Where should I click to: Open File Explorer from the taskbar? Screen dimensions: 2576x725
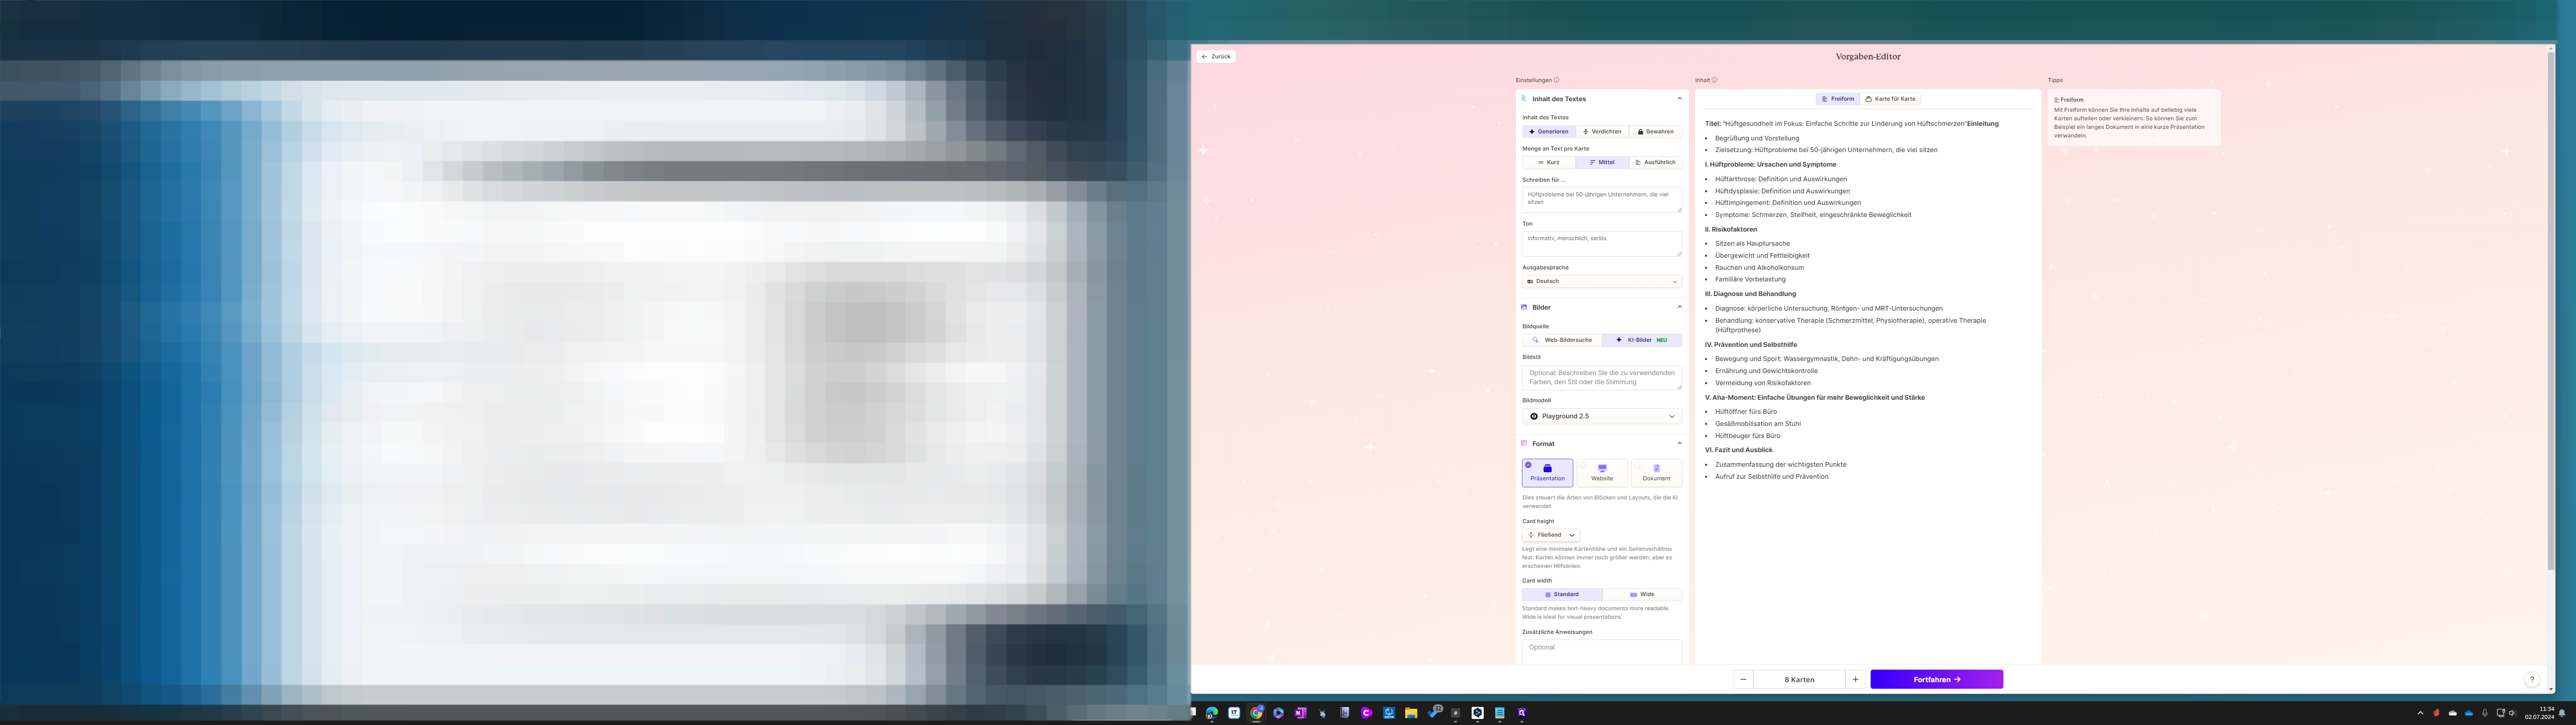1411,713
